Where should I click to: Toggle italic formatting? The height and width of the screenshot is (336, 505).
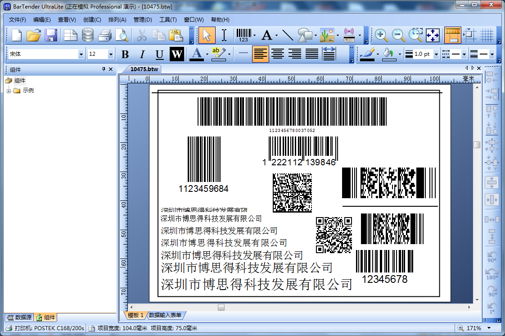point(142,54)
